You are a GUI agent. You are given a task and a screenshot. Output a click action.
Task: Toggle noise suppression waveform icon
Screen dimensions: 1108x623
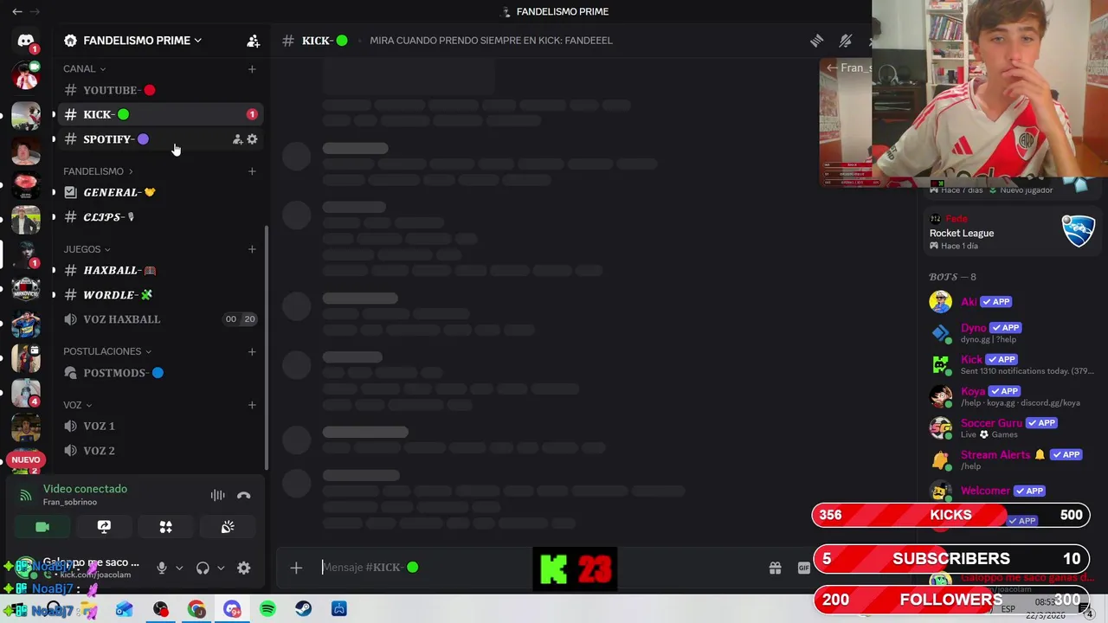point(217,496)
